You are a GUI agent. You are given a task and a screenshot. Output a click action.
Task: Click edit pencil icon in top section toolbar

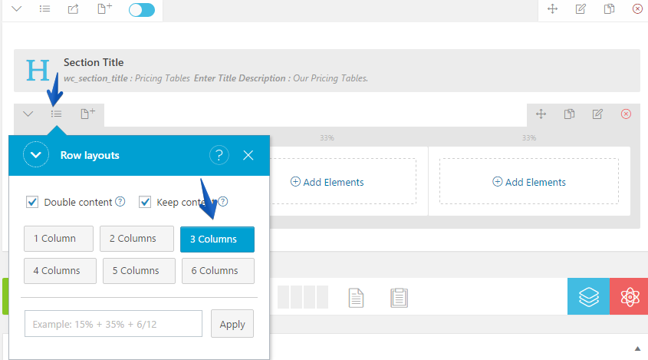pos(581,9)
